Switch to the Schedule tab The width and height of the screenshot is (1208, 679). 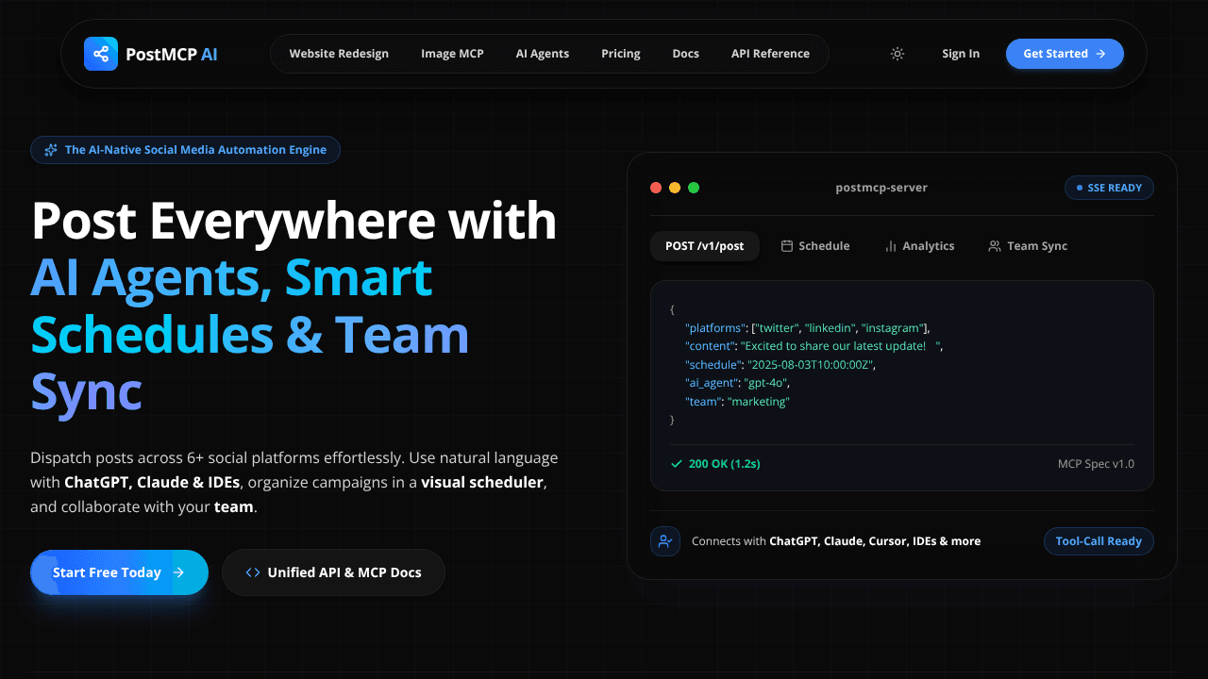815,246
